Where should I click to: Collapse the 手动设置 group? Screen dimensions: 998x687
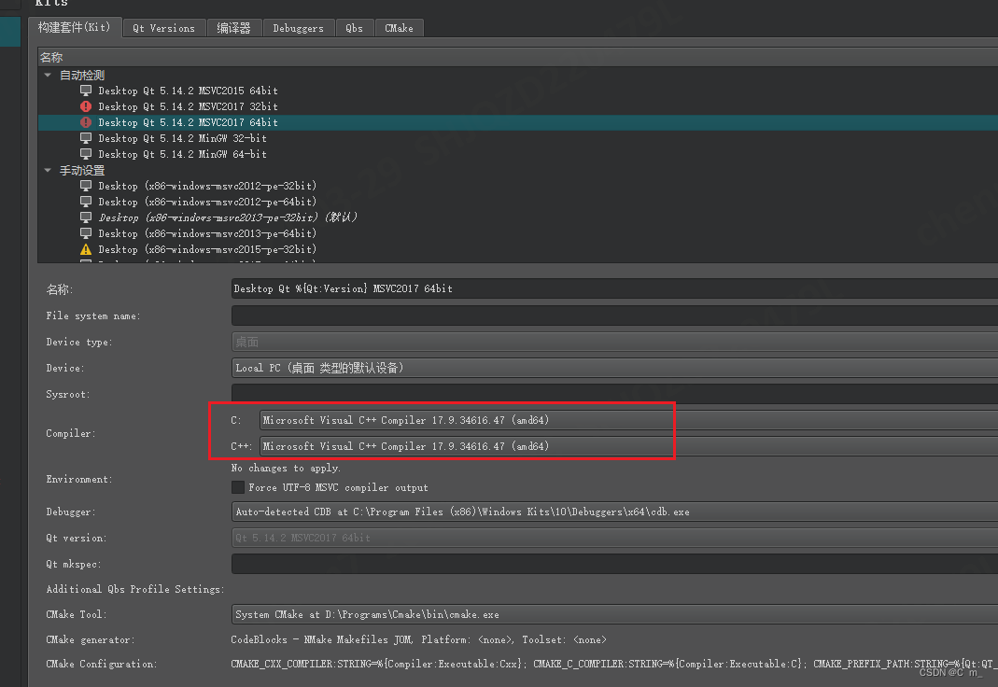(48, 171)
